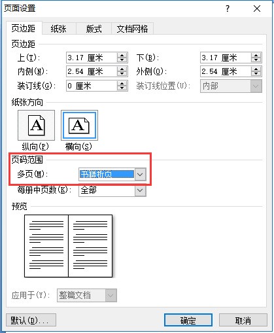The width and height of the screenshot is (274, 333).
Task: Confirm with the 确定 button
Action: 188,320
